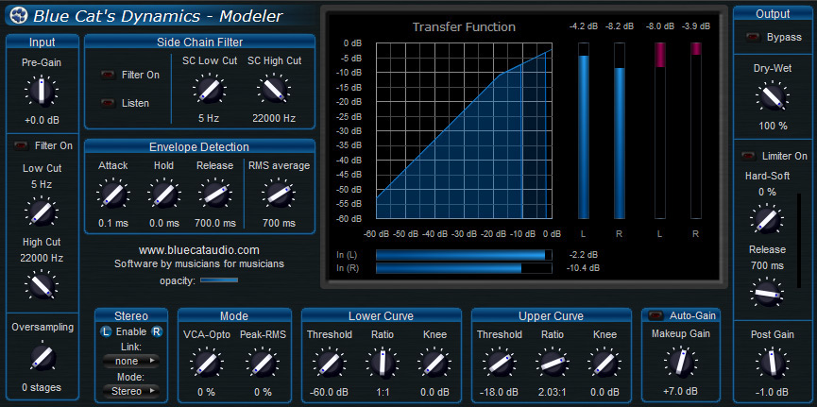
Task: Open the stereo Link dropdown showing none
Action: [131, 361]
